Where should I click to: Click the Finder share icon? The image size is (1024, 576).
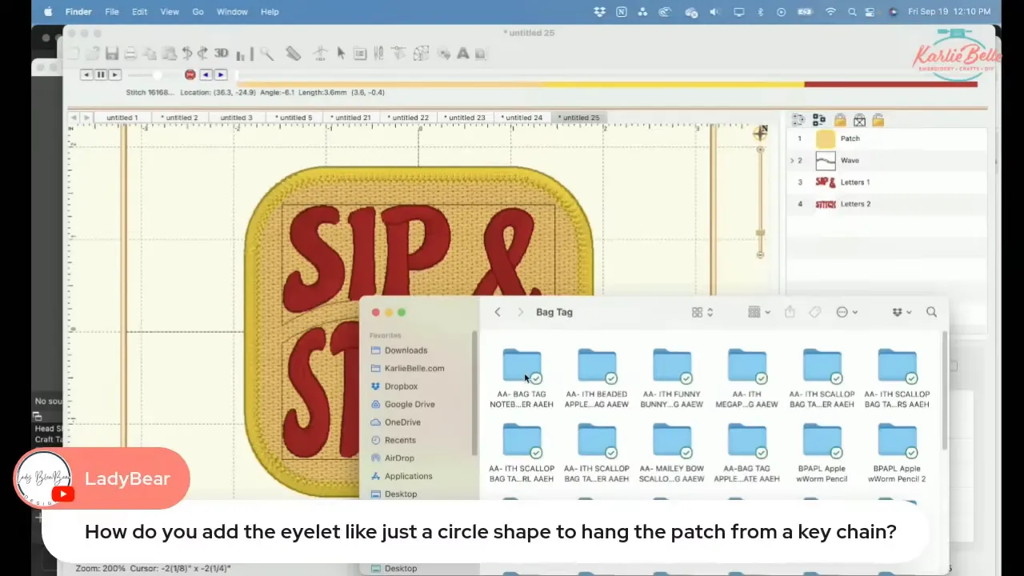coord(790,312)
